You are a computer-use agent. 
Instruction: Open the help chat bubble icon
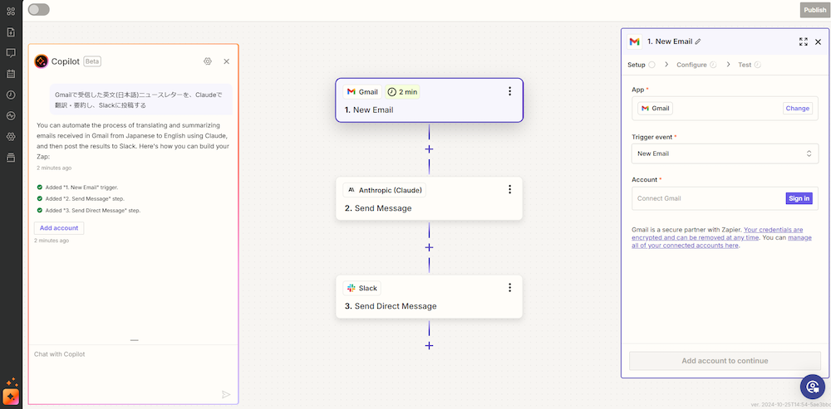point(813,387)
